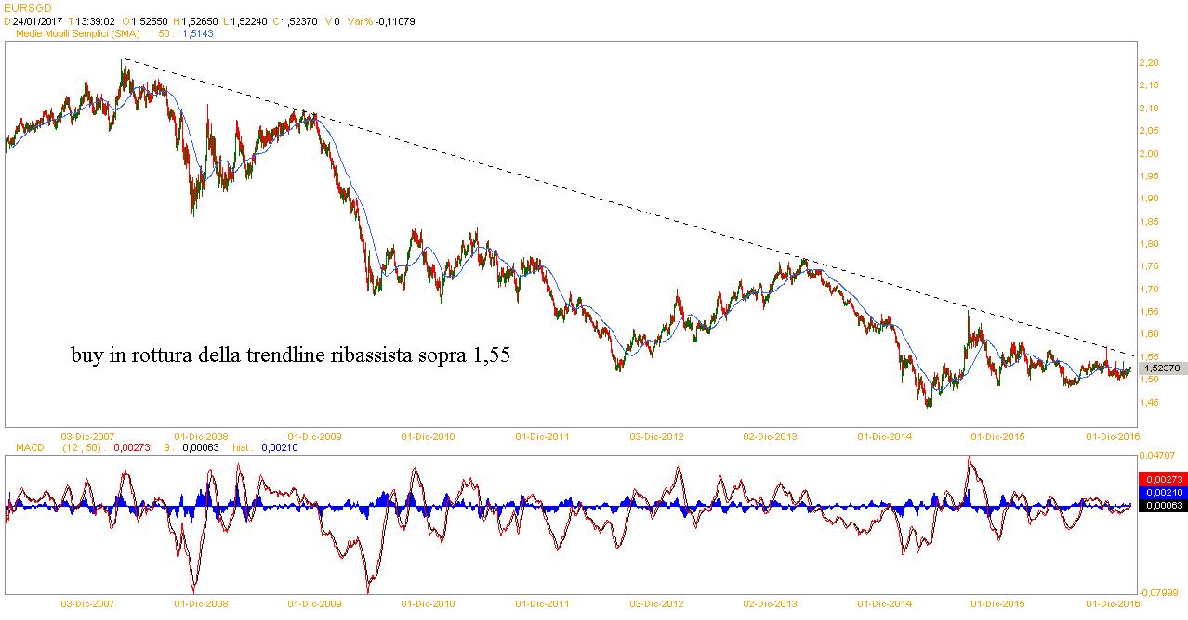Click the blue 0,00210 histogram value tag
The width and height of the screenshot is (1188, 620).
[1159, 492]
